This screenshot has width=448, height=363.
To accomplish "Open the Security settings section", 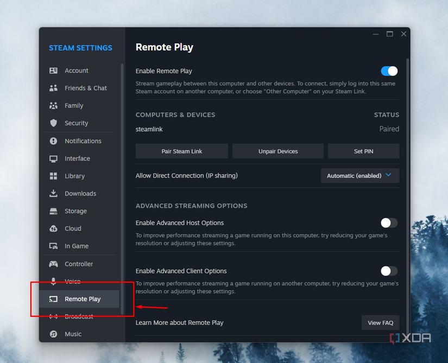I will pos(79,123).
